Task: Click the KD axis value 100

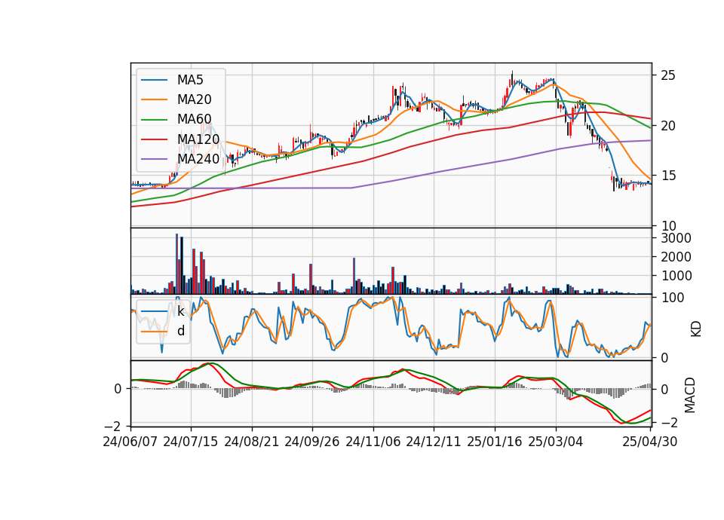Action: (x=672, y=298)
